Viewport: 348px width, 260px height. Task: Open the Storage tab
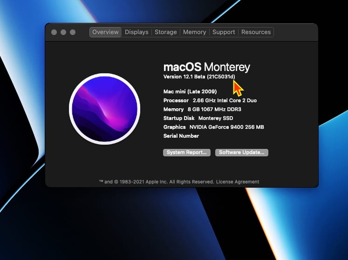tap(165, 32)
